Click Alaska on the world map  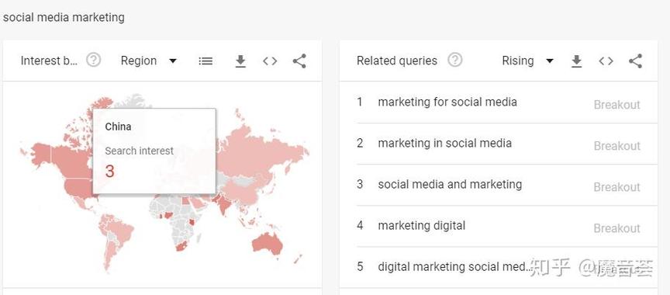pyautogui.click(x=40, y=154)
